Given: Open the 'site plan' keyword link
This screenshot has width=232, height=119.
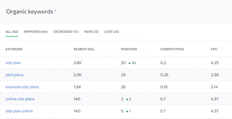Looking at the screenshot, I should [13, 63].
